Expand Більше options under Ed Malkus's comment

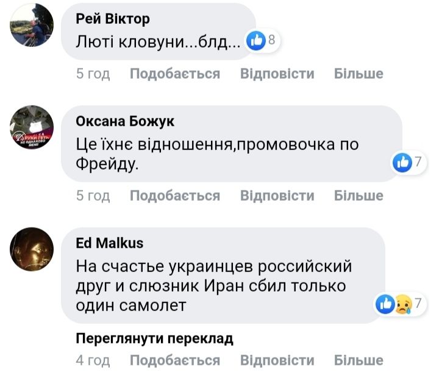(x=359, y=360)
